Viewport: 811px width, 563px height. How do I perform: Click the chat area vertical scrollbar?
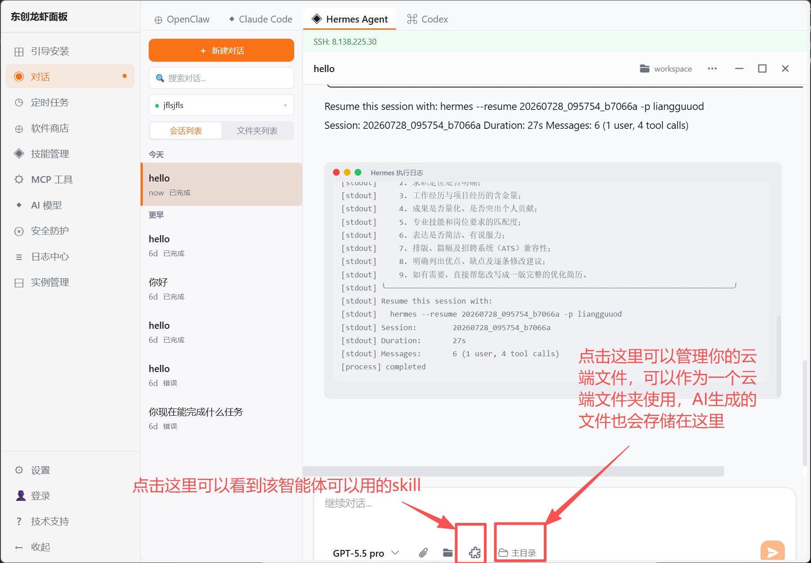click(805, 413)
